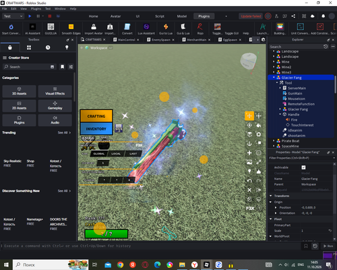Open the share icon in the top bar
The width and height of the screenshot is (337, 270).
point(293,16)
